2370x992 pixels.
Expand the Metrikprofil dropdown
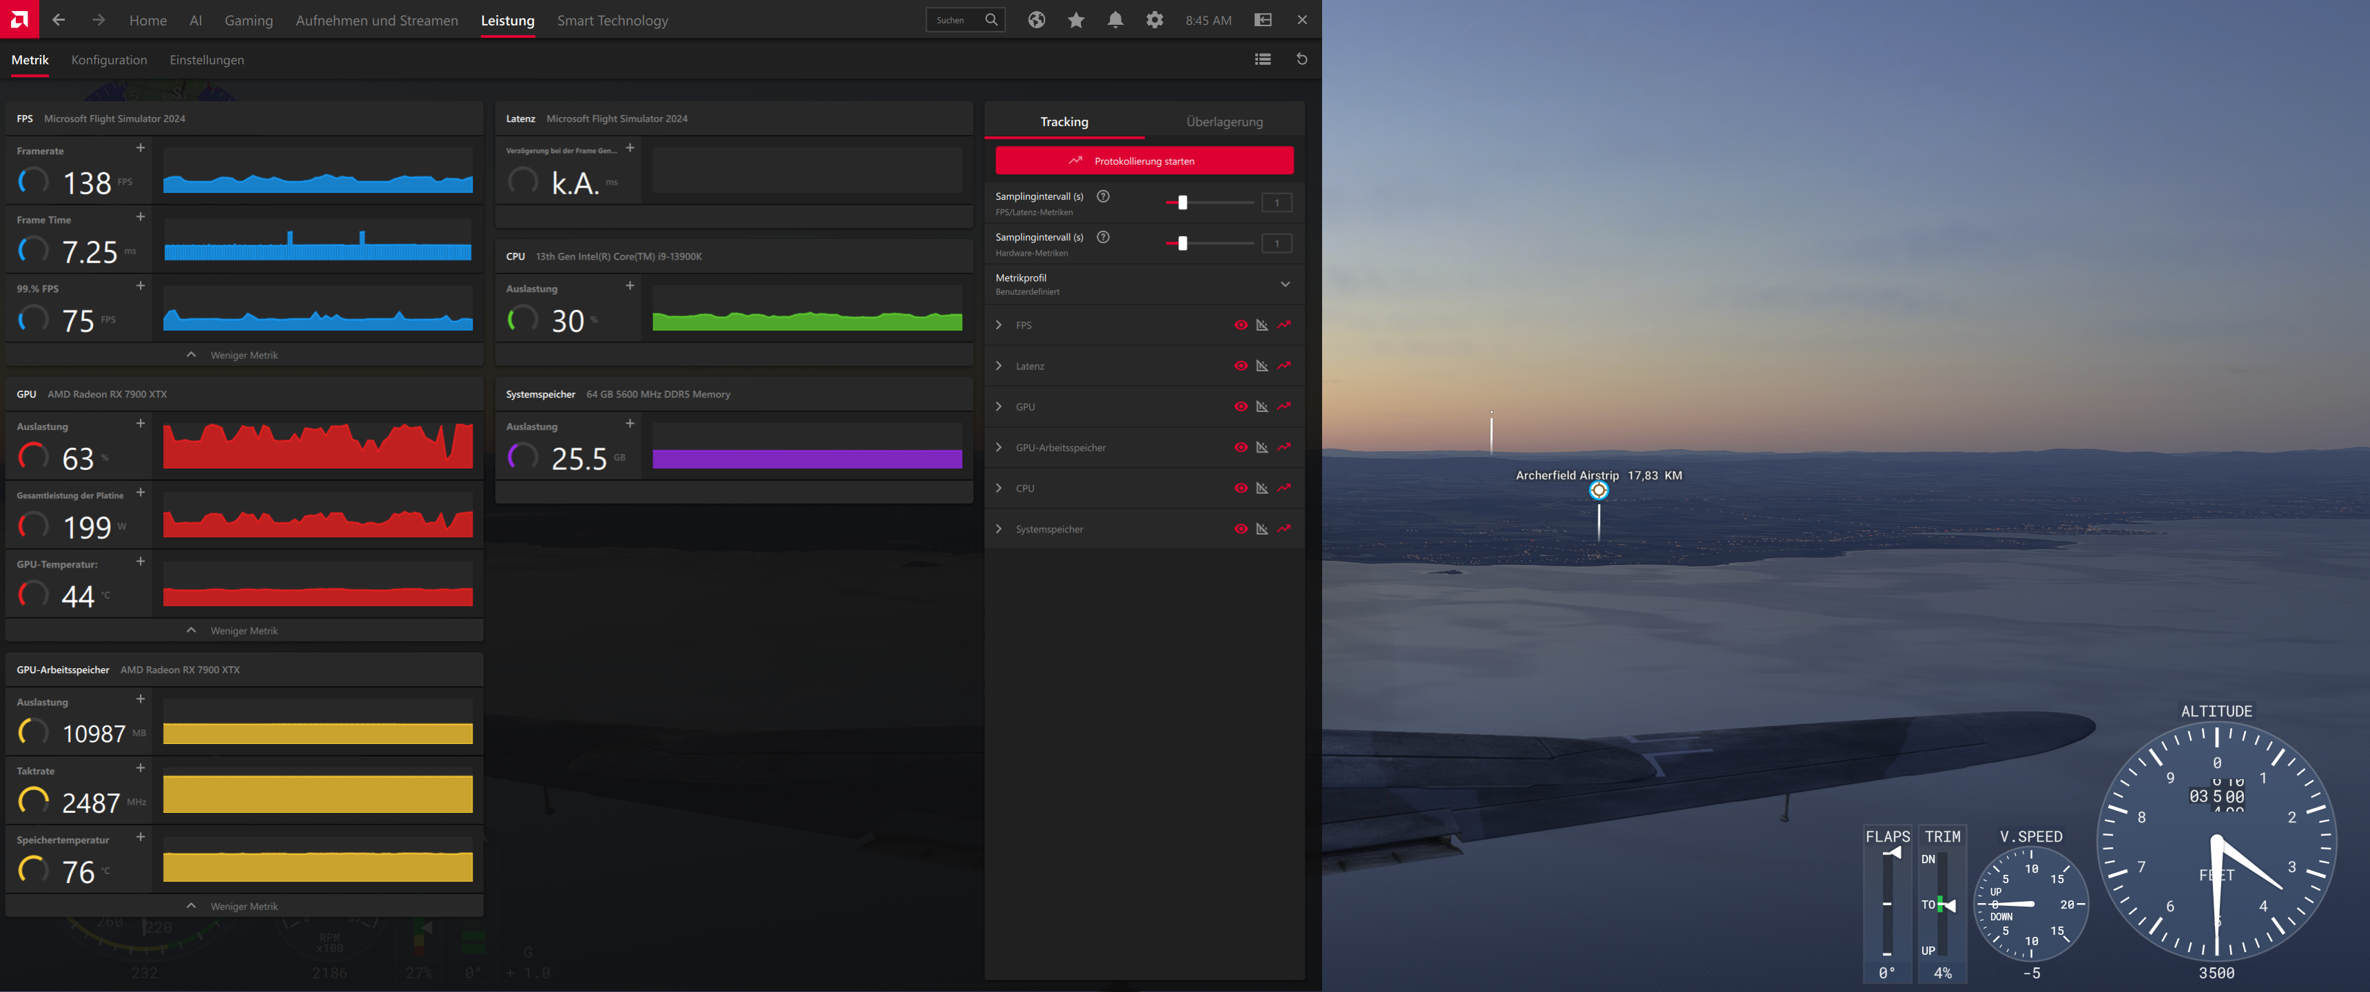[1284, 285]
